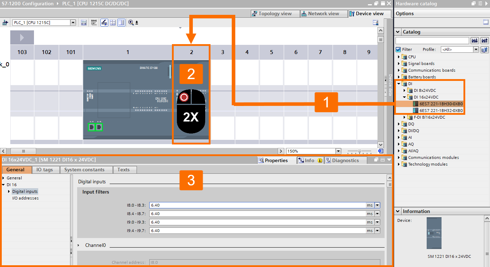Viewport: 490px width, 267px height.
Task: Adjust the device view zoom slider
Action: [360, 151]
